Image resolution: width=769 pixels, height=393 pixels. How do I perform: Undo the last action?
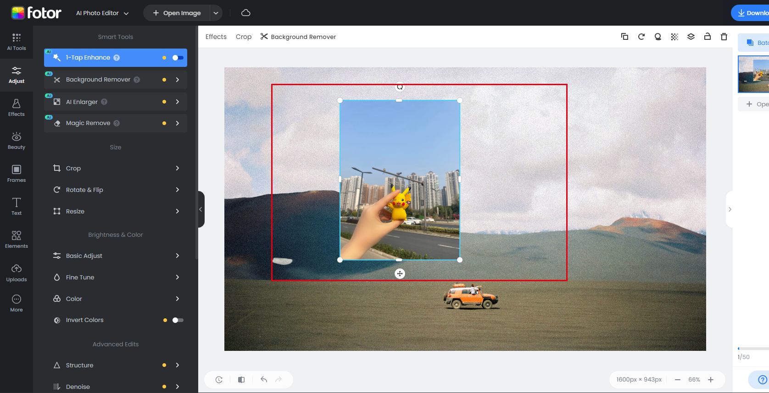tap(264, 379)
